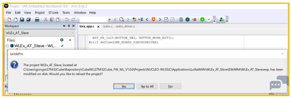Click the quick search input field
This screenshot has height=98, width=291.
point(93,19)
